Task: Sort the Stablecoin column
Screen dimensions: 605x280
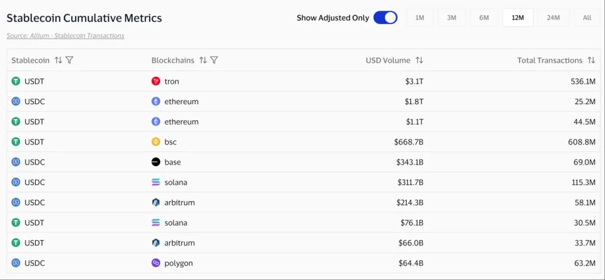Action: 58,60
